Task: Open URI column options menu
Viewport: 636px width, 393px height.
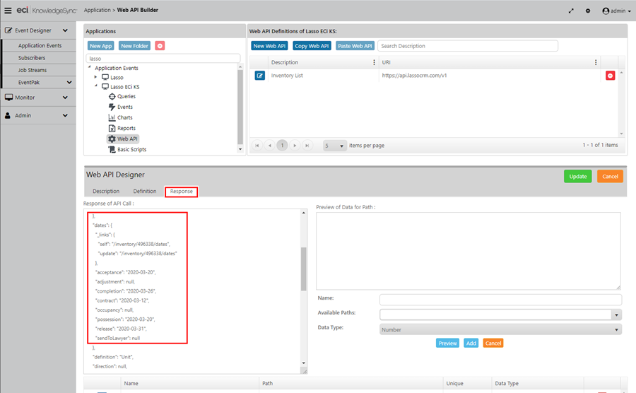Action: [x=596, y=62]
